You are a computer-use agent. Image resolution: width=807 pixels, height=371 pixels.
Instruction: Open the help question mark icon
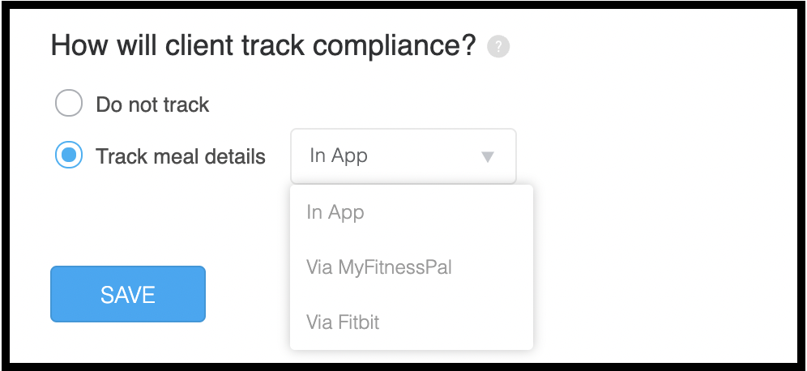498,47
